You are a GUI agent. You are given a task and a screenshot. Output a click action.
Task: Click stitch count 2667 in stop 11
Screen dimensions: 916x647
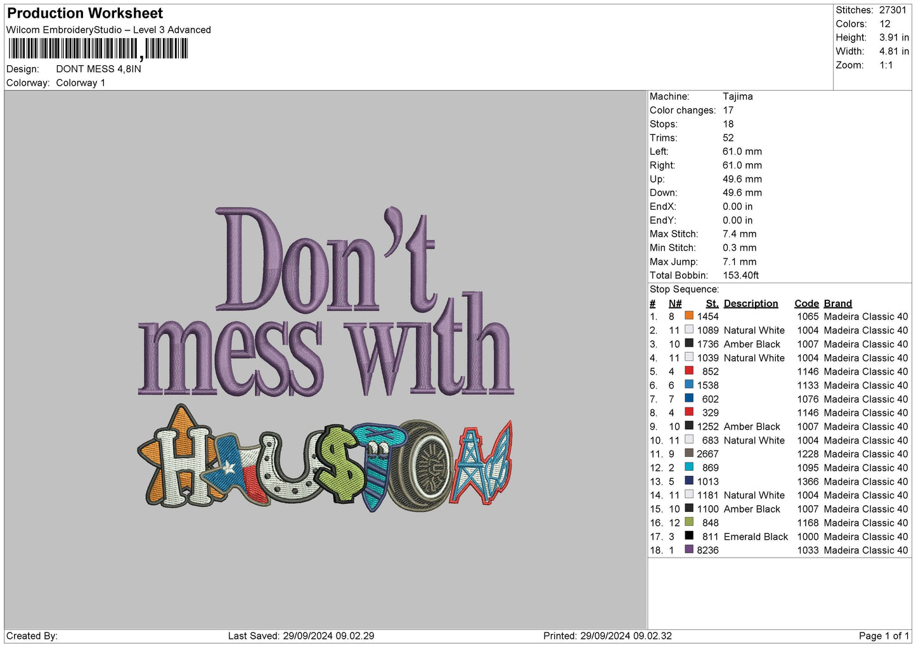coord(707,454)
